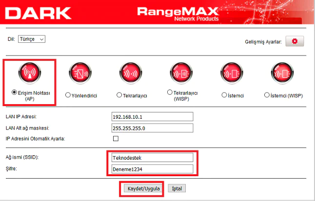Click the Ağ ismi (SSID) field
Viewport: 315px width, 201px height.
point(152,158)
